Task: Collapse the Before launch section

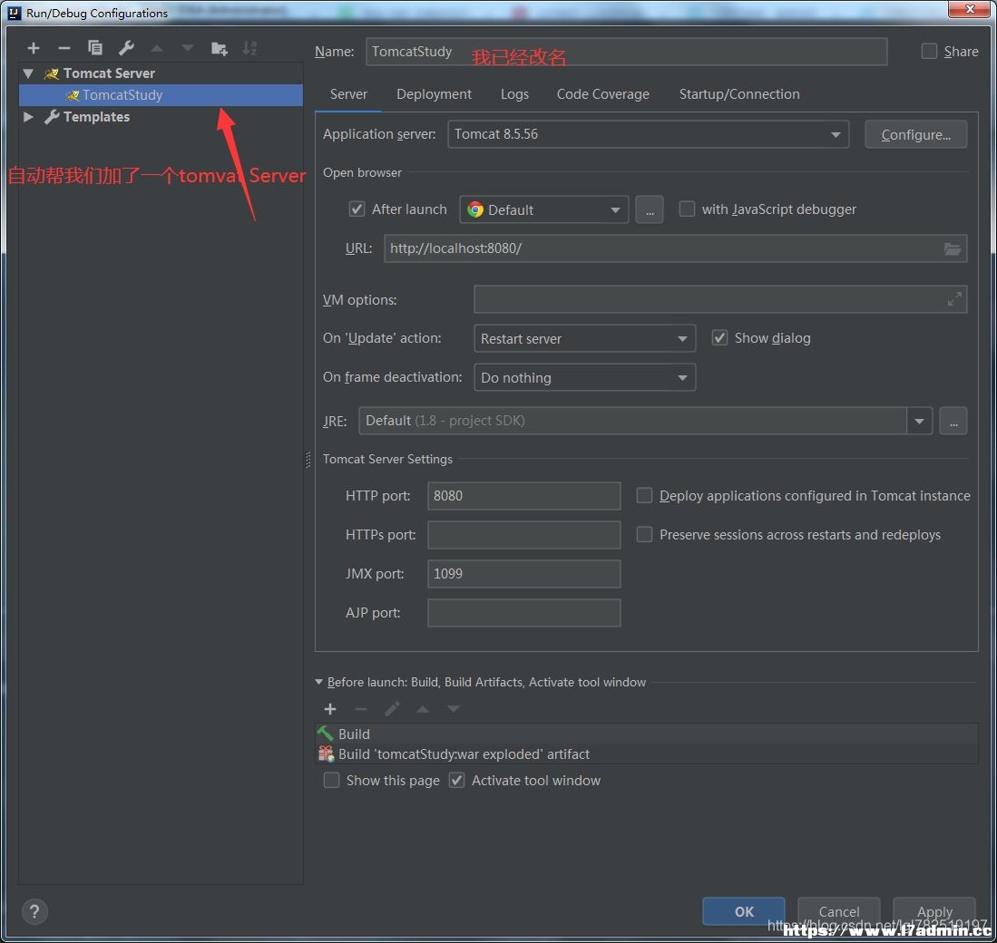Action: (318, 683)
